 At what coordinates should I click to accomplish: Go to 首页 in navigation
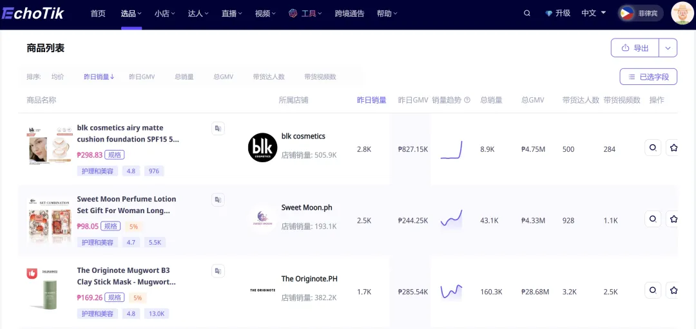click(x=98, y=14)
